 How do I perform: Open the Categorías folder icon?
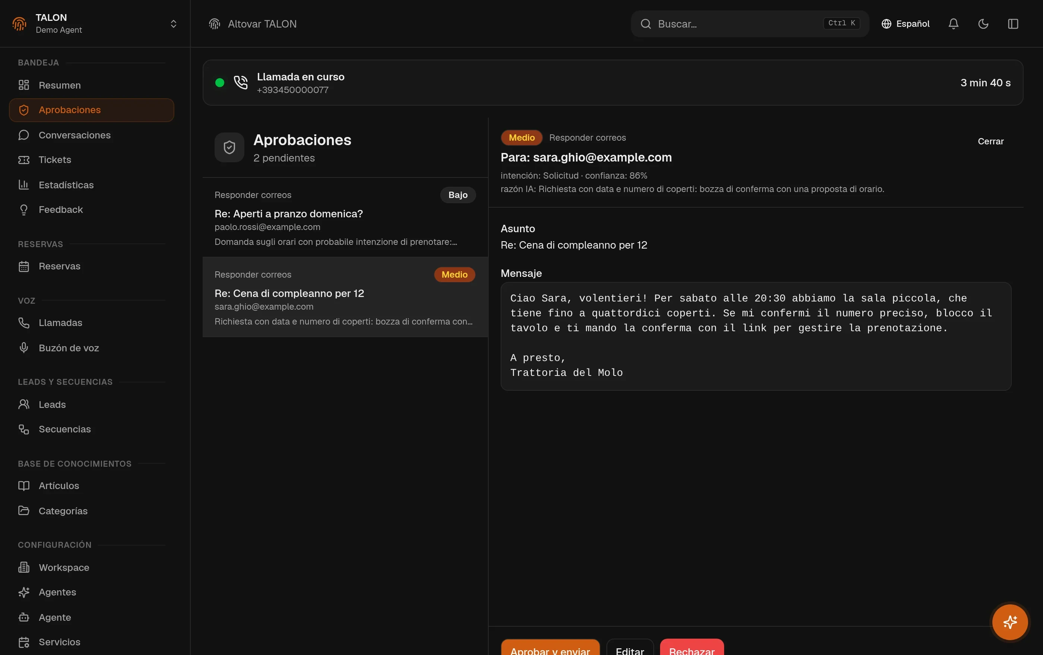24,511
